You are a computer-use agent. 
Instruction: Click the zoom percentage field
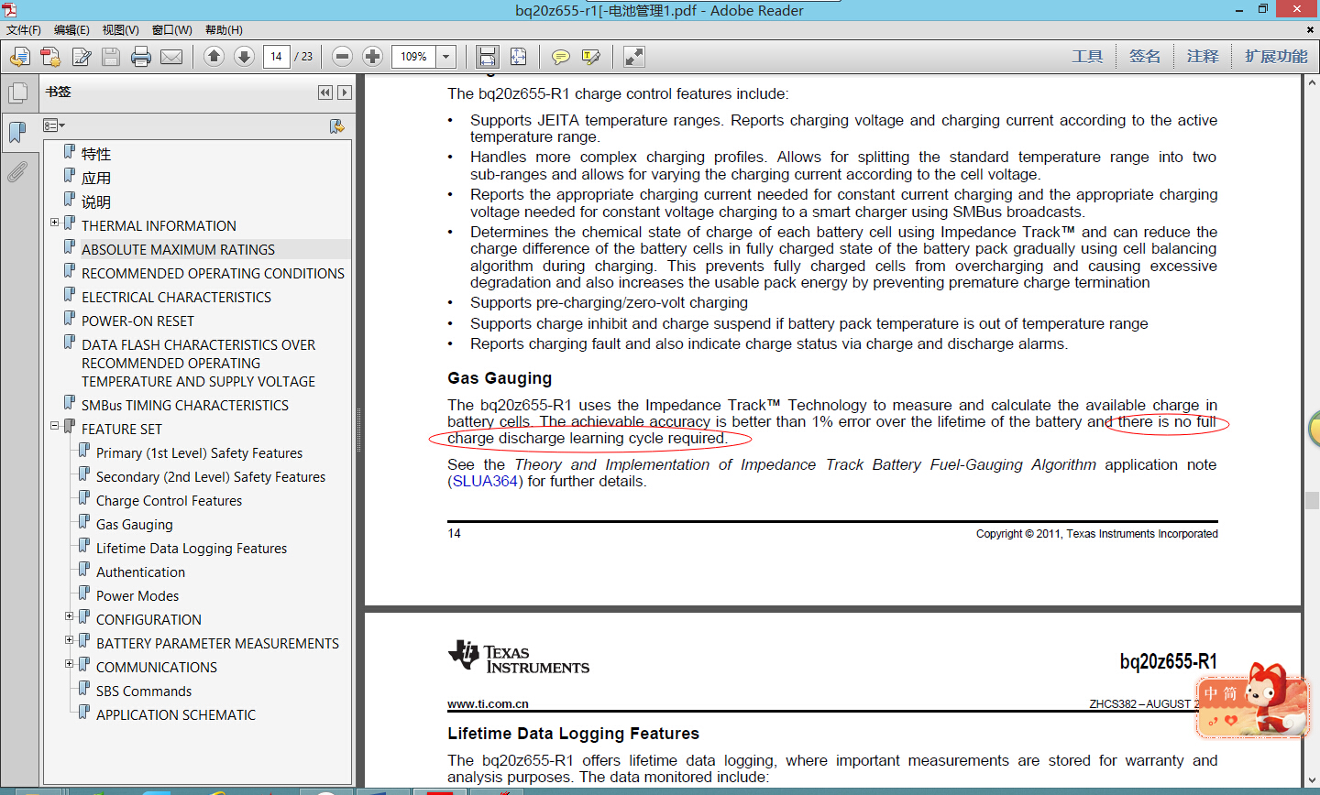(414, 57)
